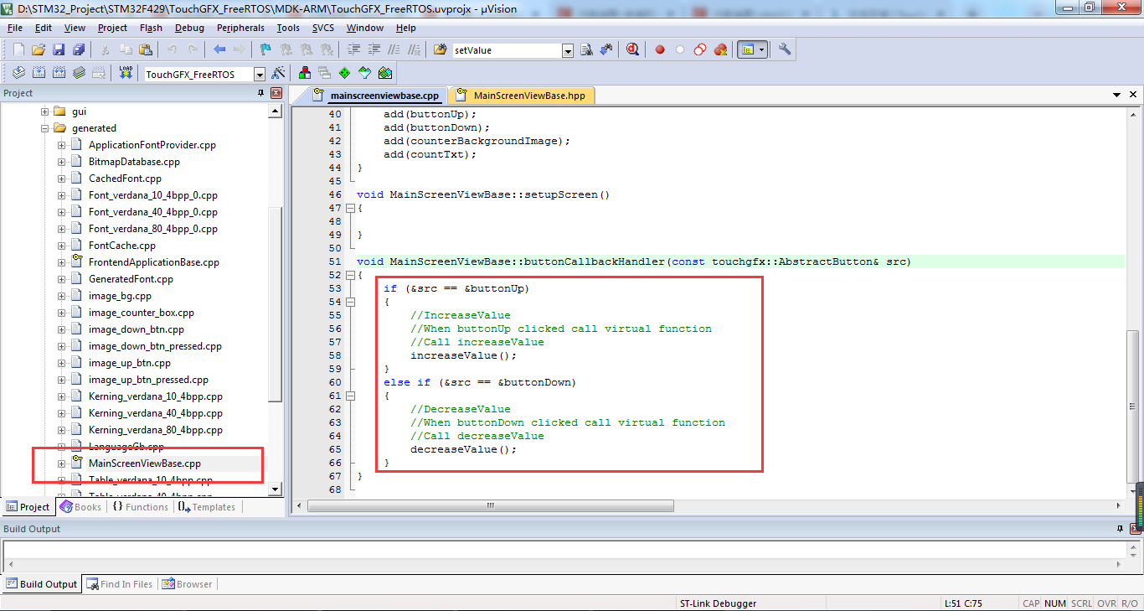Open the target selection dropdown TouchGFX_FreeRTOS
This screenshot has width=1144, height=611.
pyautogui.click(x=260, y=74)
